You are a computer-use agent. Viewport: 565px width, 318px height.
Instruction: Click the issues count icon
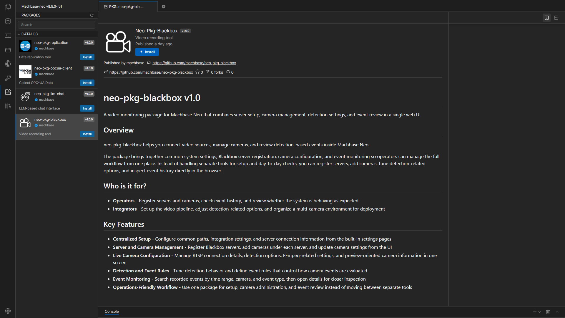click(x=228, y=72)
